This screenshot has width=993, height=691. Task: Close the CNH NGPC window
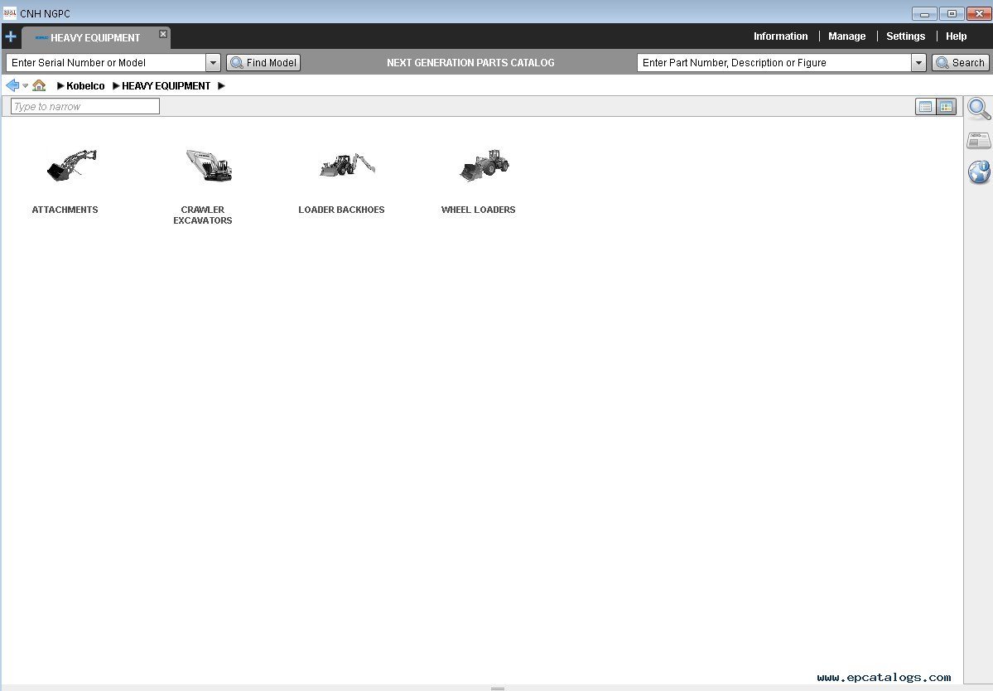pyautogui.click(x=978, y=13)
